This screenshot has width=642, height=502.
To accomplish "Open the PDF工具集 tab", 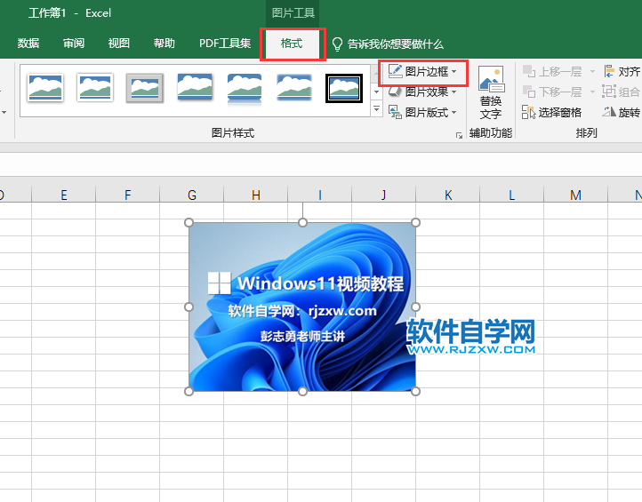I will [x=225, y=44].
